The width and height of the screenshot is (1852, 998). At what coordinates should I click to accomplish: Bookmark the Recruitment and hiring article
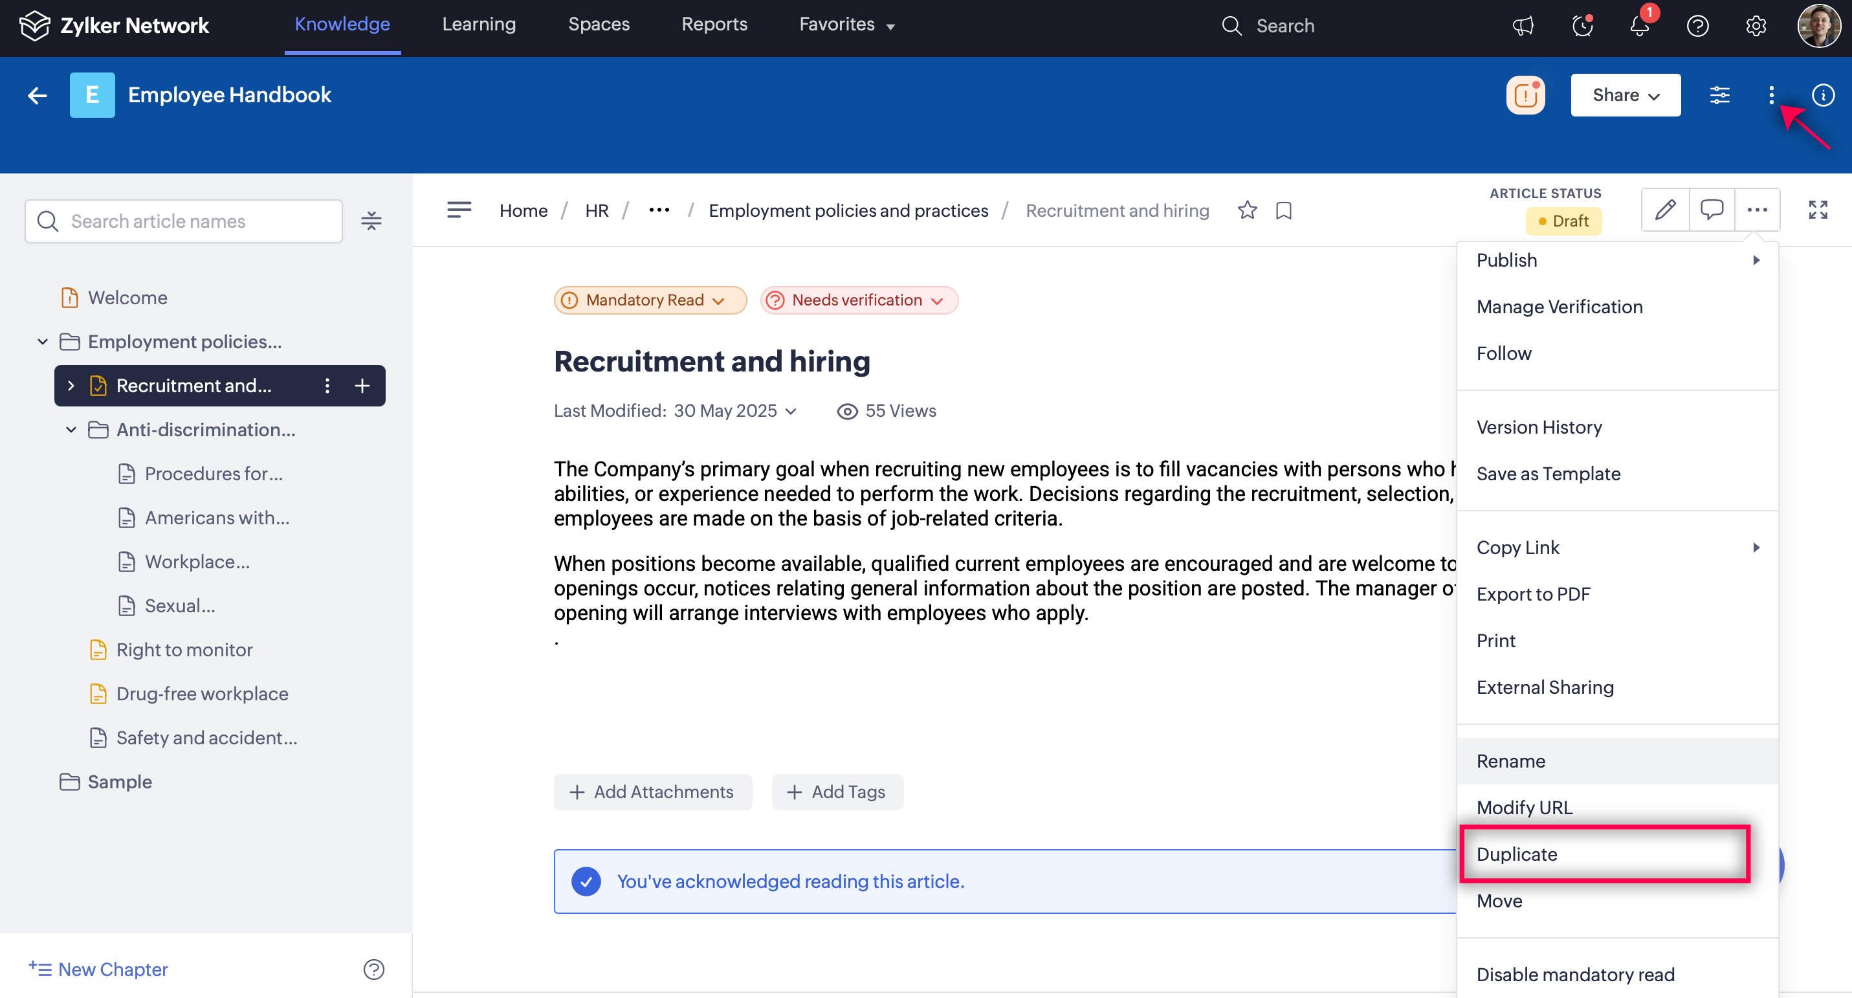1283,211
